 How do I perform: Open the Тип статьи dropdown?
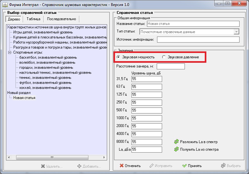[x=236, y=32]
